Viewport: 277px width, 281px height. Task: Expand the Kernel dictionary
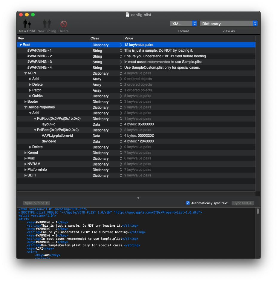(x=25, y=153)
